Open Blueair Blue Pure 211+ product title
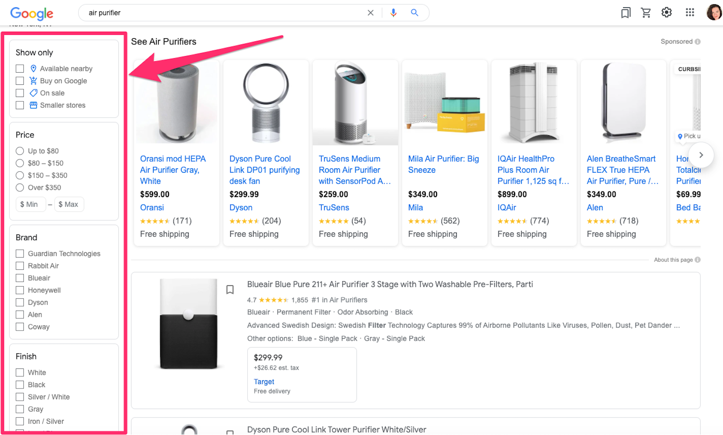This screenshot has width=723, height=435. point(390,284)
